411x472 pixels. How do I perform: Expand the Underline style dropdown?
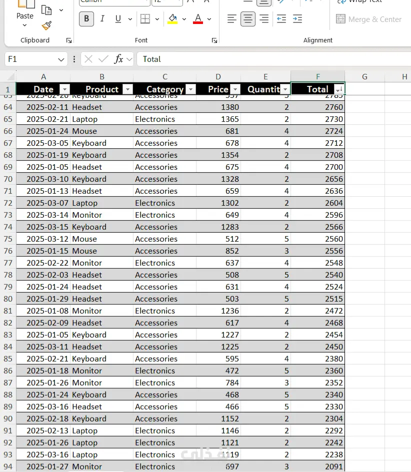130,19
